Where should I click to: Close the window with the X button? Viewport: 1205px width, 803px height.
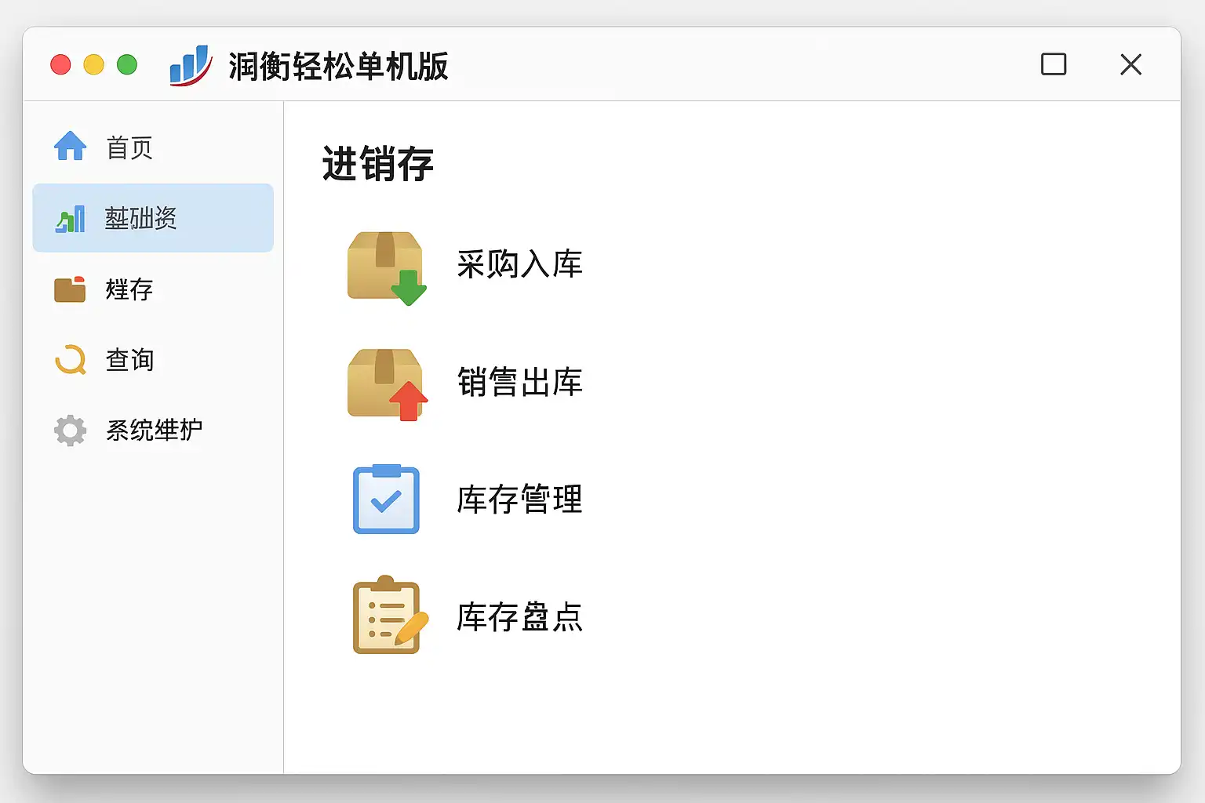point(1130,64)
